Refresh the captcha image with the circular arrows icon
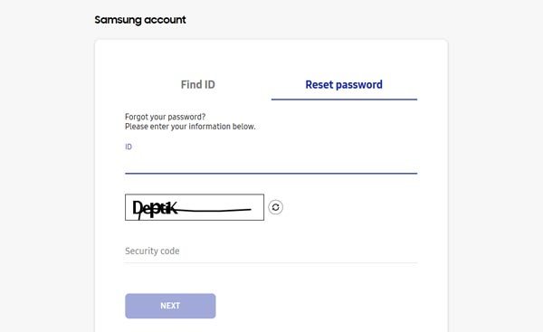 (x=276, y=207)
